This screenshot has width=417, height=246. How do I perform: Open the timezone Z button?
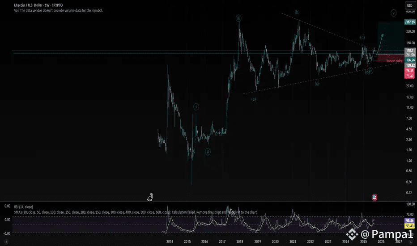tap(6, 242)
